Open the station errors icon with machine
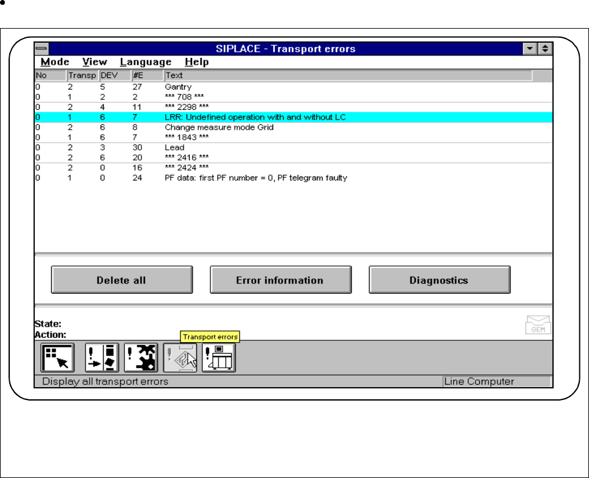This screenshot has height=478, width=589. [x=219, y=357]
